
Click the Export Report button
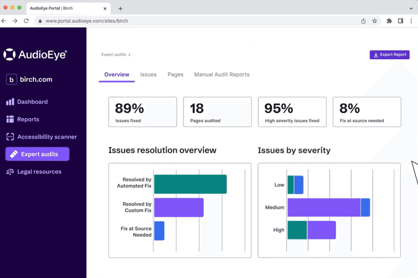(x=389, y=55)
